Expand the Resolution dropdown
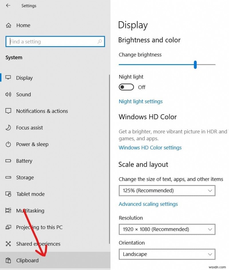The height and width of the screenshot is (270, 229). coord(167,229)
